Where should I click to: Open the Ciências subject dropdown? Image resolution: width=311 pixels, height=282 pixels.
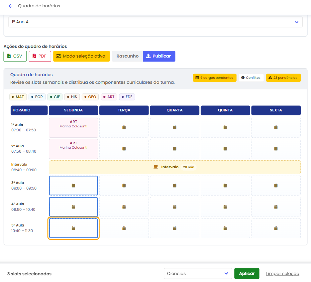pos(198,273)
